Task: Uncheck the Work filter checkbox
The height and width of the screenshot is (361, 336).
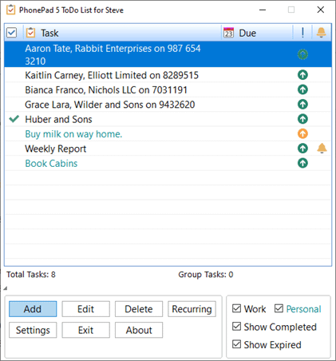Action: coord(236,308)
